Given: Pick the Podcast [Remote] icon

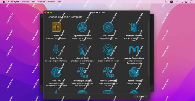Looking at the screenshot, I should point(108,72).
